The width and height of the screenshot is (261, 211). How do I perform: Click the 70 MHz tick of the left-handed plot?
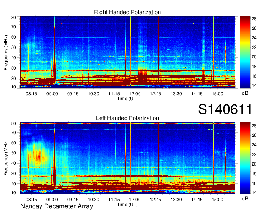coord(13,133)
